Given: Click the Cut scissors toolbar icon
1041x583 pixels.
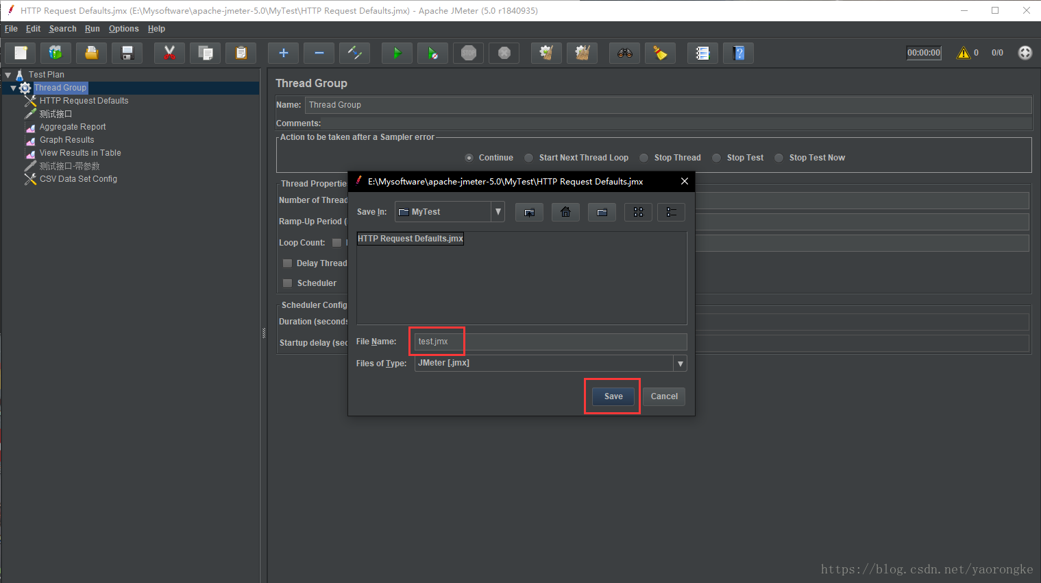Looking at the screenshot, I should coord(169,53).
